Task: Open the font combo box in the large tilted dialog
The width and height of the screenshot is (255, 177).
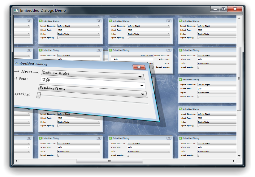Action: pos(141,86)
